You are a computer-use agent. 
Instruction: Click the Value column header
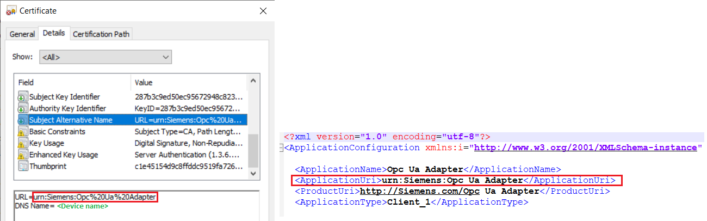tap(144, 82)
